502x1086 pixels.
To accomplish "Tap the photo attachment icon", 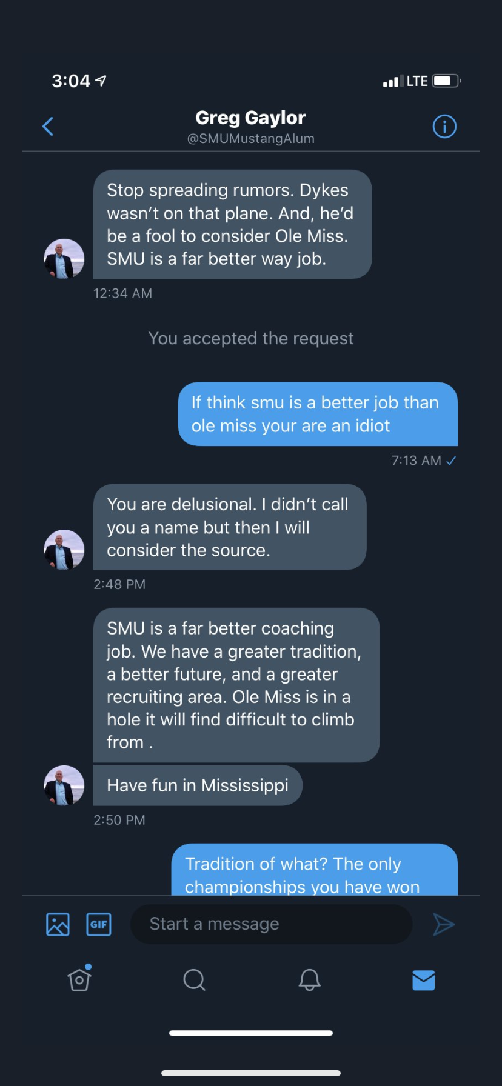I will [x=58, y=924].
